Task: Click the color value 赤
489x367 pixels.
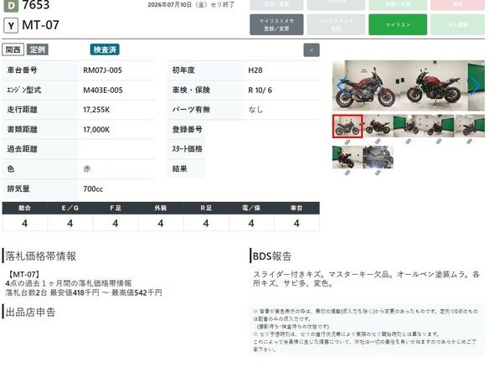Action: pos(87,169)
